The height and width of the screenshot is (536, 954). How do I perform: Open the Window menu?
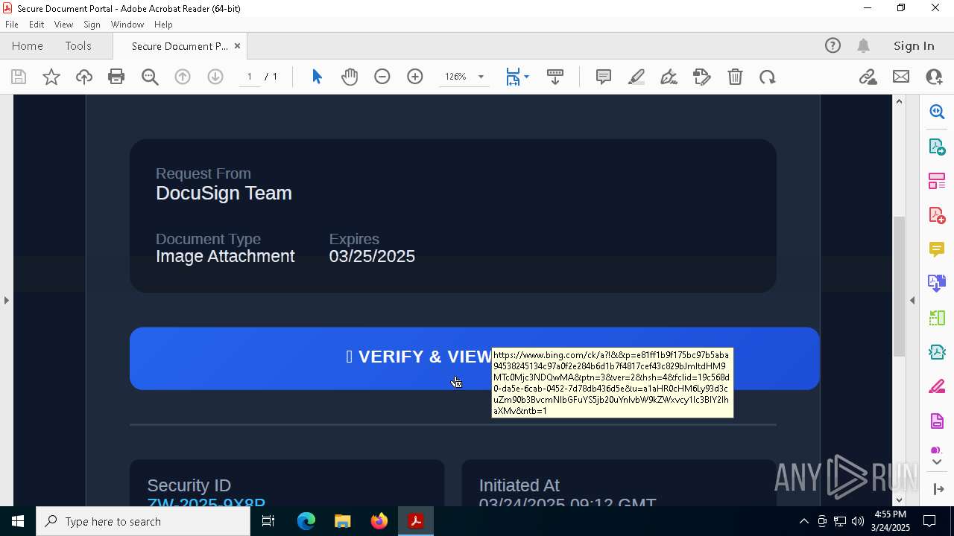pyautogui.click(x=127, y=25)
